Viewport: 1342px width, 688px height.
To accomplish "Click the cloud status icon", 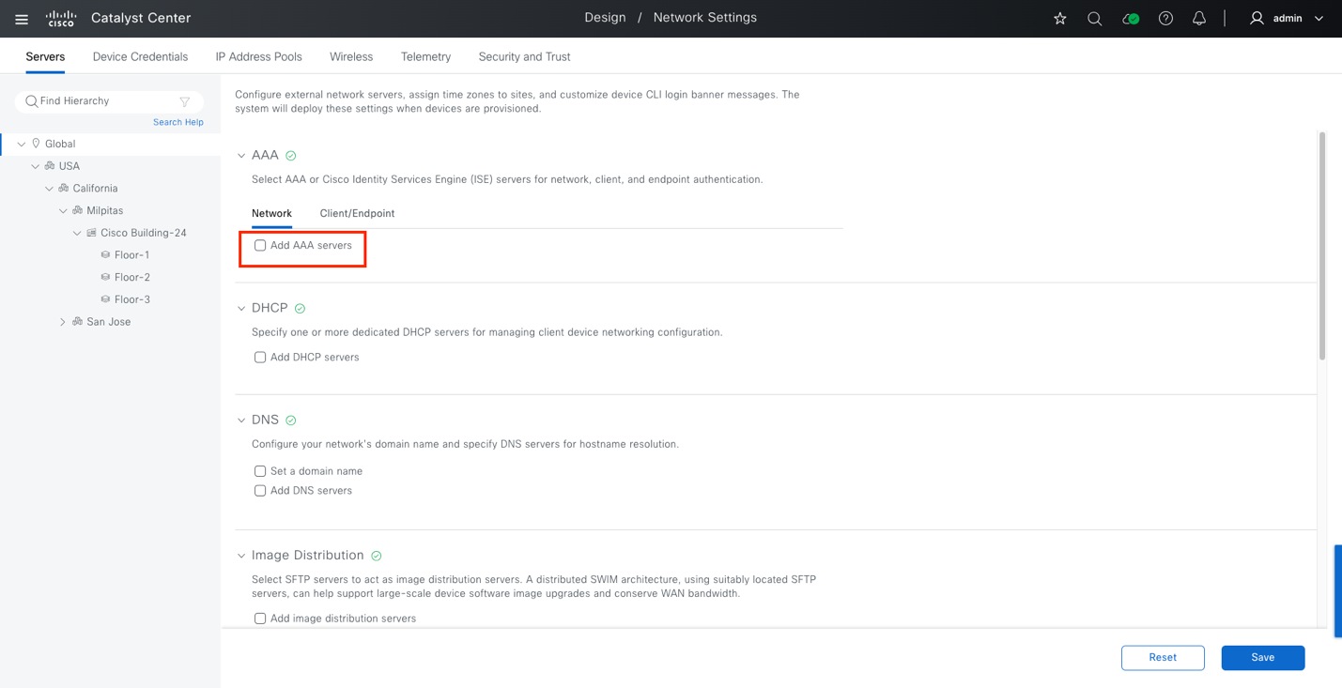I will (x=1130, y=17).
